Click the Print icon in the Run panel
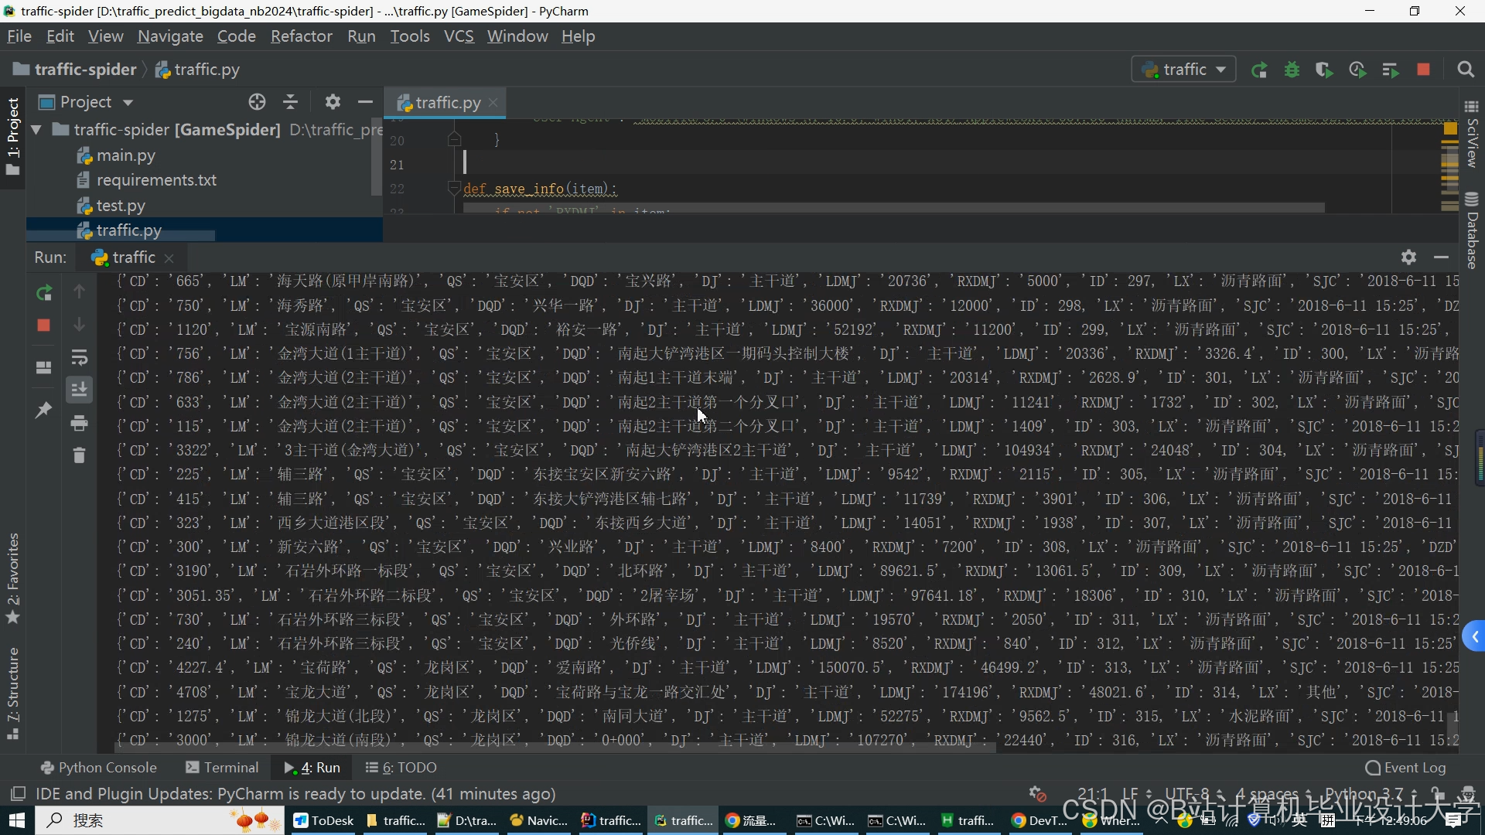This screenshot has height=835, width=1485. pos(79,423)
